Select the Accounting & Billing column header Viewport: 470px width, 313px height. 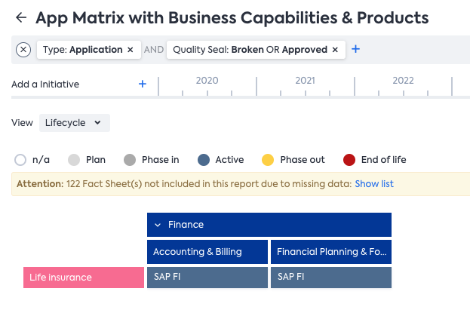point(207,252)
